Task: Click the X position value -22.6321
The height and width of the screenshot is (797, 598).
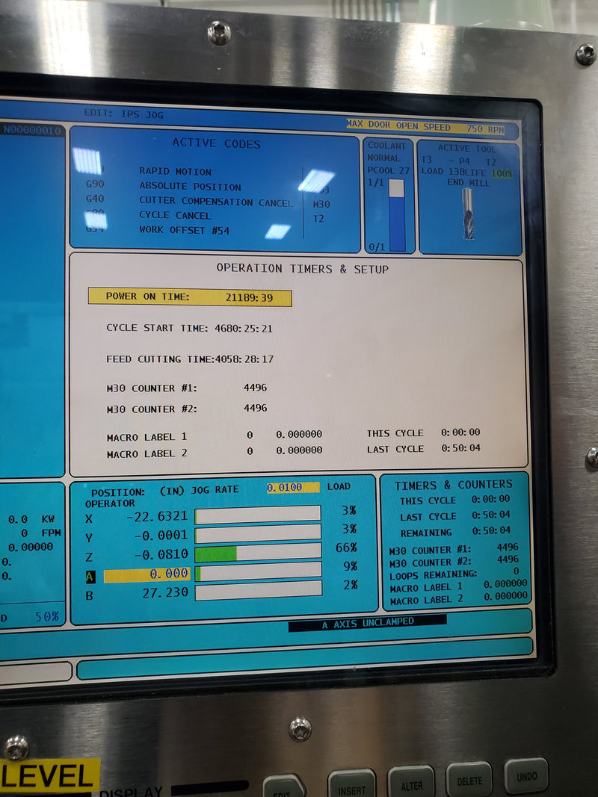Action: coord(157,516)
